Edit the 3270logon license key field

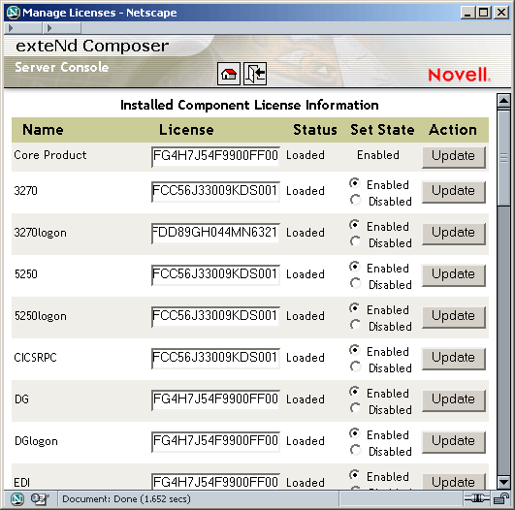[x=215, y=234]
